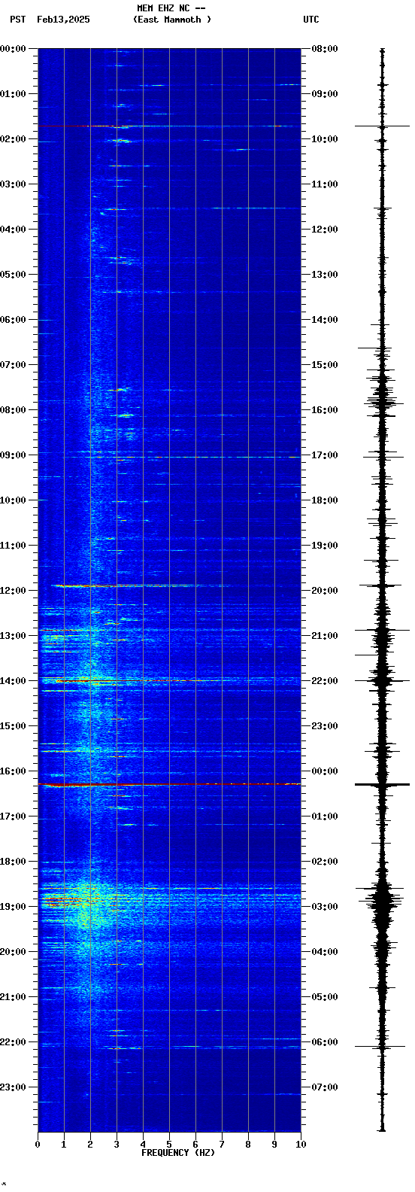Click the 'PST' timezone label
The image size is (415, 1192).
tap(17, 20)
